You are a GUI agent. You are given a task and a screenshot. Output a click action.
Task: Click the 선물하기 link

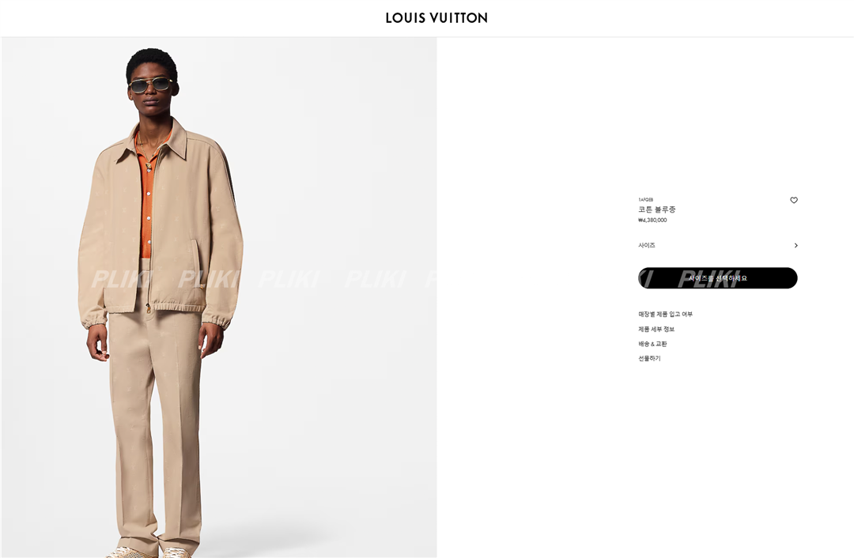pyautogui.click(x=649, y=358)
